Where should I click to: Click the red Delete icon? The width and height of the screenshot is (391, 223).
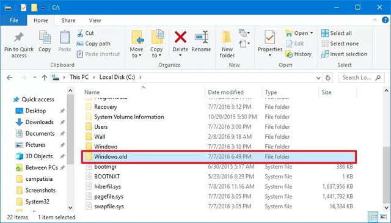[x=180, y=37]
